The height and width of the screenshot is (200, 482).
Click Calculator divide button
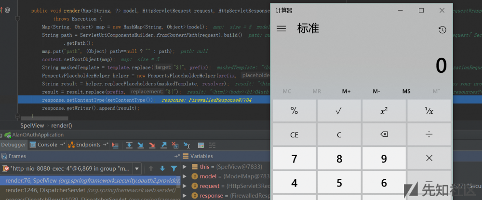tap(429, 134)
